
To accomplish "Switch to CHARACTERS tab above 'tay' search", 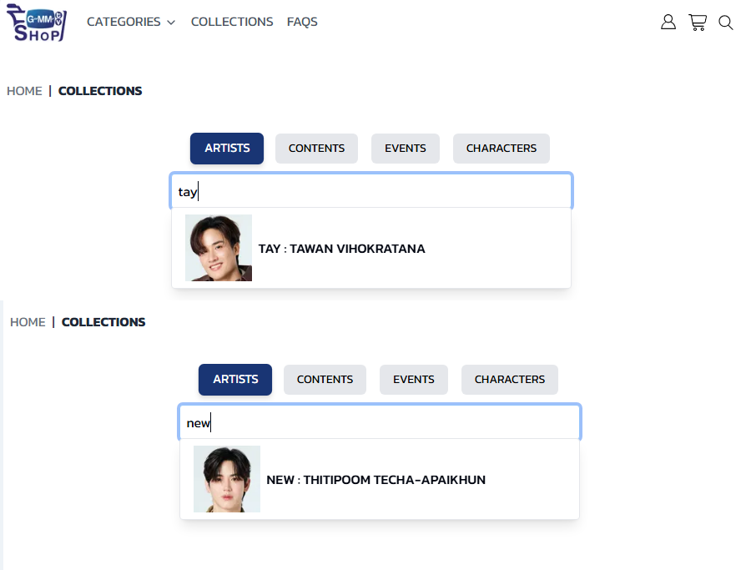I will (x=501, y=149).
